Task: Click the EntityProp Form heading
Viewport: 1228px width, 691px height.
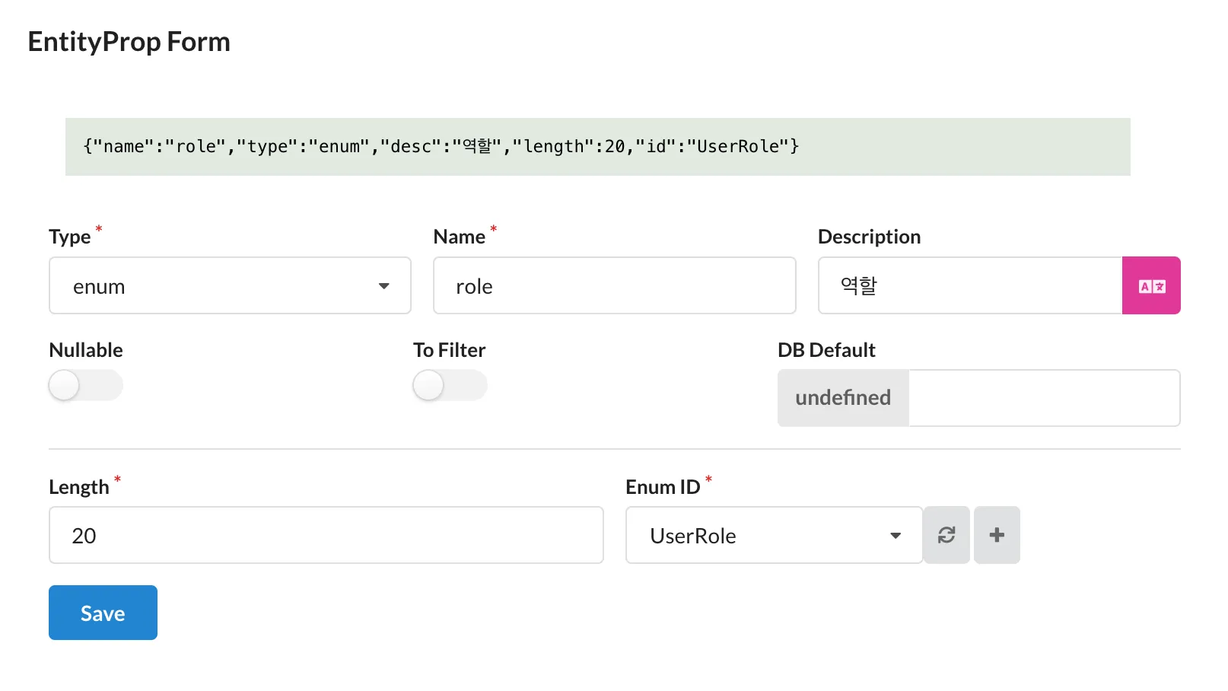Action: (x=129, y=42)
